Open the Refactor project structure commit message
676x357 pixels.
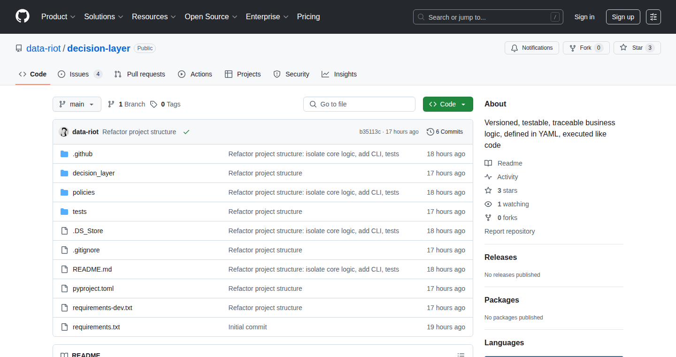tap(139, 132)
